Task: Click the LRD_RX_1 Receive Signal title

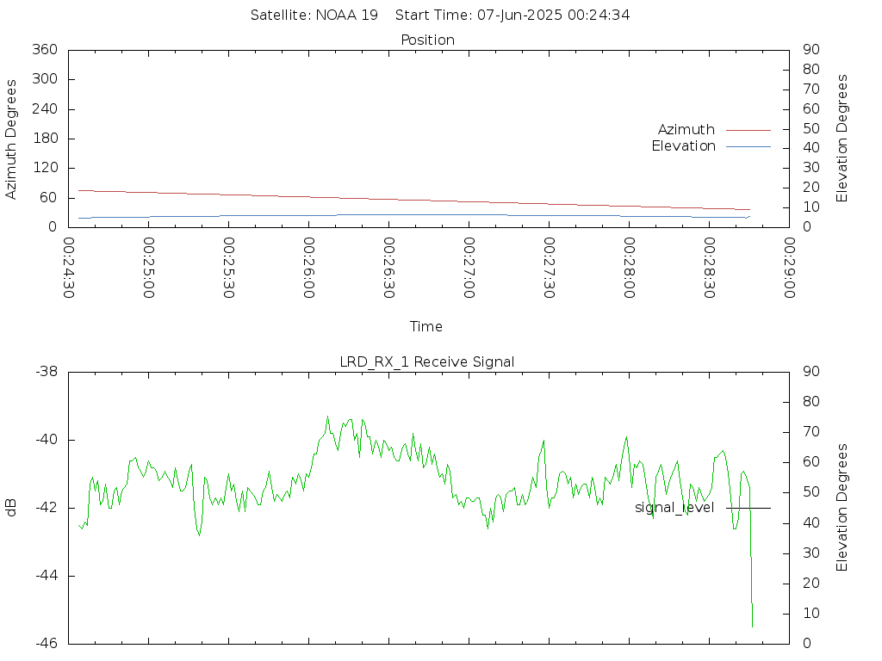Action: 427,362
